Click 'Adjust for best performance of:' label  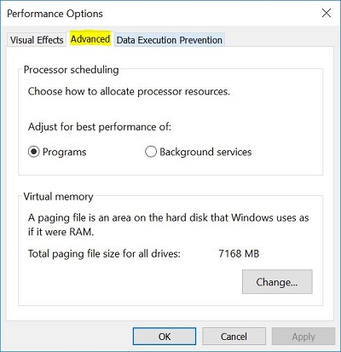tap(100, 127)
